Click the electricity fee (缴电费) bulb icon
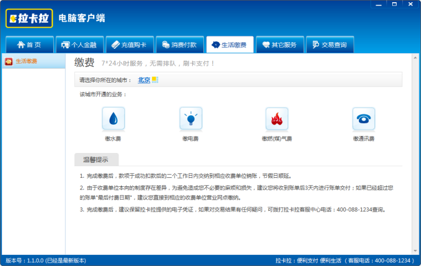 point(191,119)
